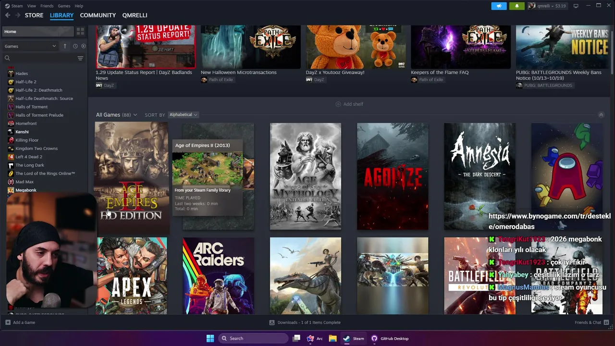Open Alphabetical sort dropdown

point(183,115)
